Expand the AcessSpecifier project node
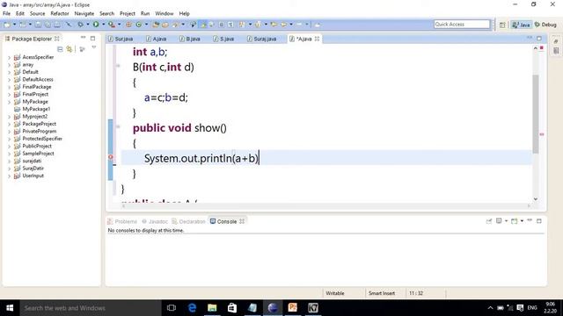 (x=9, y=57)
